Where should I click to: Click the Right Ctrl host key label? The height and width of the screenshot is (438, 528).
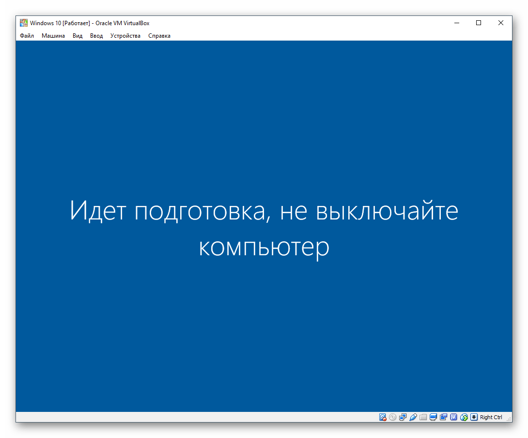point(491,417)
